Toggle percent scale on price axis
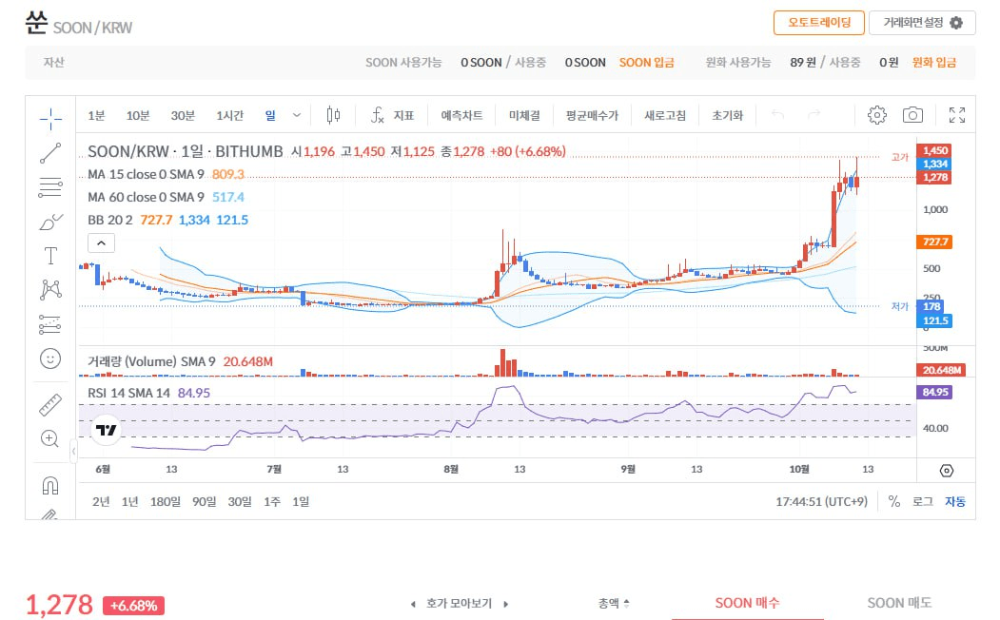Viewport: 1000px width, 620px height. [894, 501]
